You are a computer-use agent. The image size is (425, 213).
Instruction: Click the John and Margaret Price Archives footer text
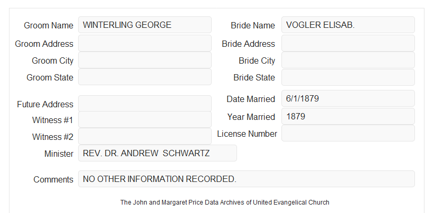click(x=225, y=202)
